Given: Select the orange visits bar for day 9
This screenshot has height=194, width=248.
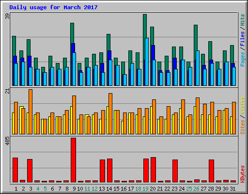Looking at the screenshot, I should [x=74, y=115].
